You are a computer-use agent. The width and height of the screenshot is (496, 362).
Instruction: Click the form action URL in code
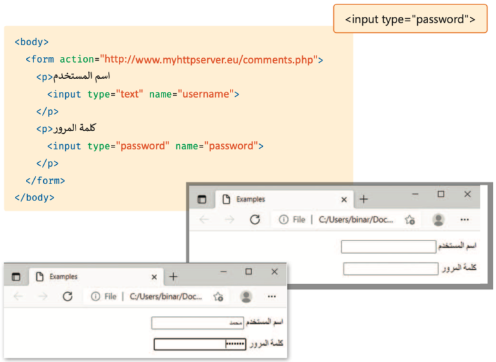point(209,59)
